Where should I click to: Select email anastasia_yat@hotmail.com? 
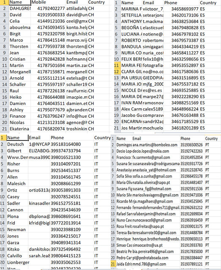pos(156,170)
